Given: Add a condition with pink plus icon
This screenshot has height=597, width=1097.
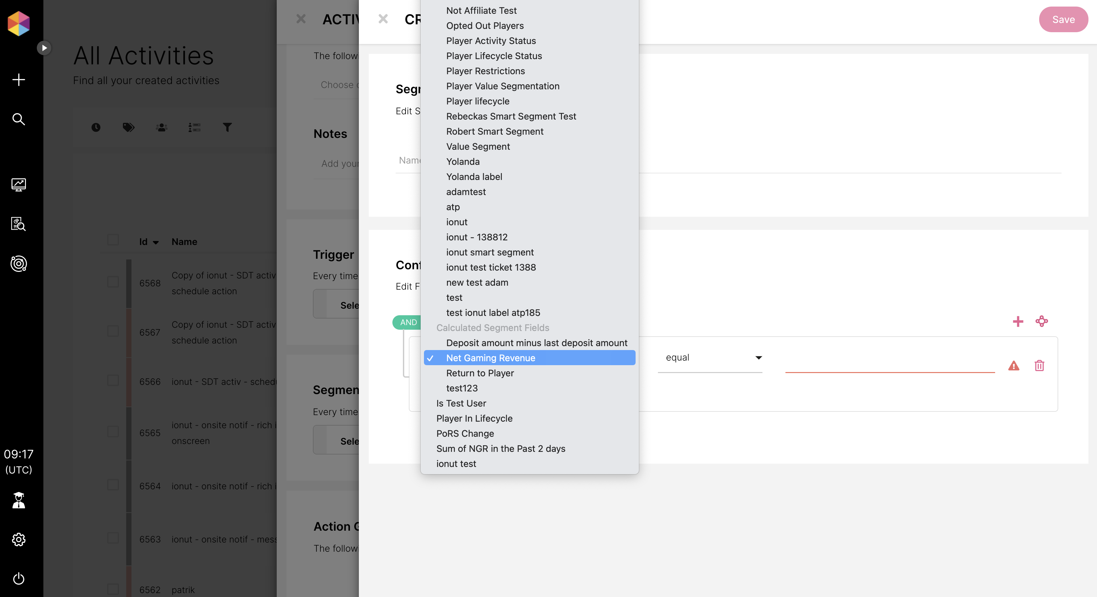Looking at the screenshot, I should [1018, 321].
